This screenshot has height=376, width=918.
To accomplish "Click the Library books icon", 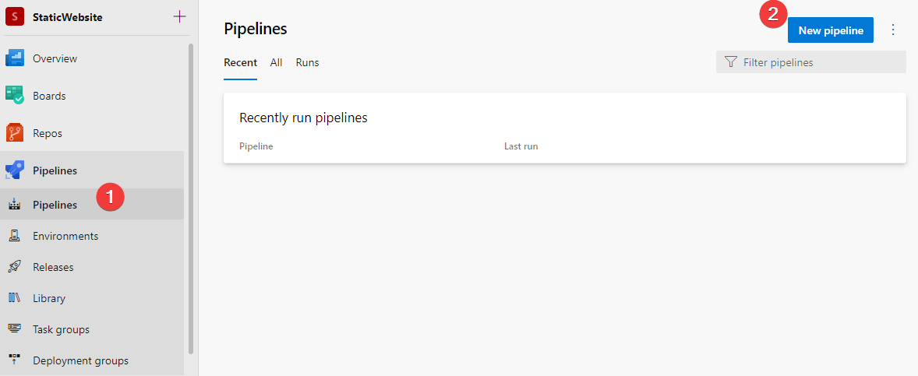I will (x=14, y=298).
